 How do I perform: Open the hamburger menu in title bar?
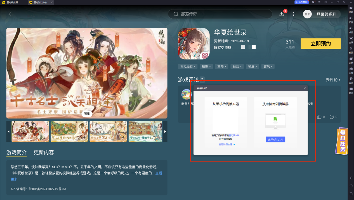319,2
